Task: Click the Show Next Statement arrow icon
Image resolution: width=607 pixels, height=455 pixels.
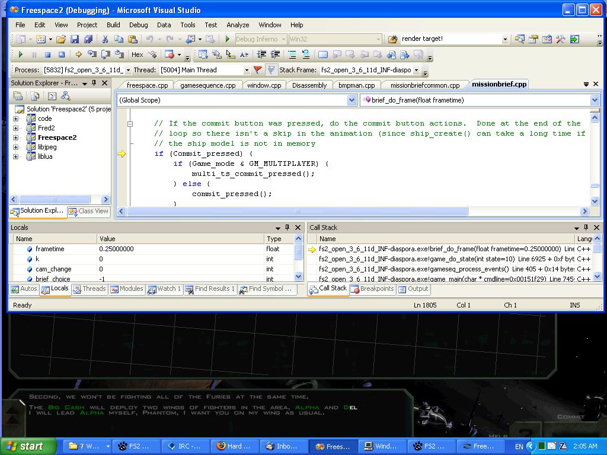Action: click(x=78, y=55)
